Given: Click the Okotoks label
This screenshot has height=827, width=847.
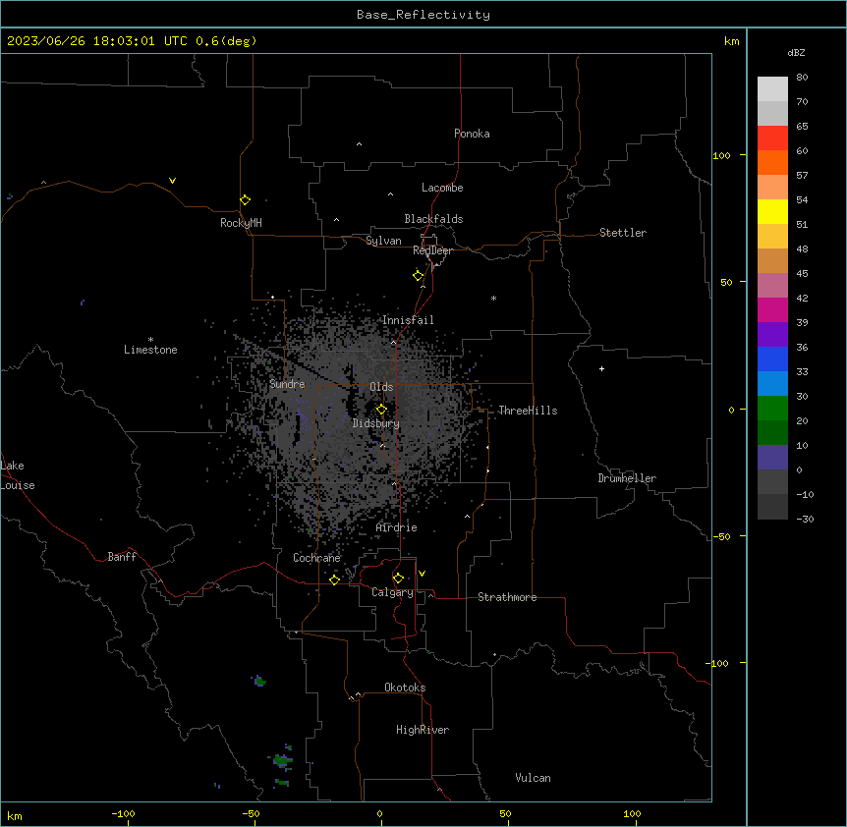Looking at the screenshot, I should [x=405, y=688].
